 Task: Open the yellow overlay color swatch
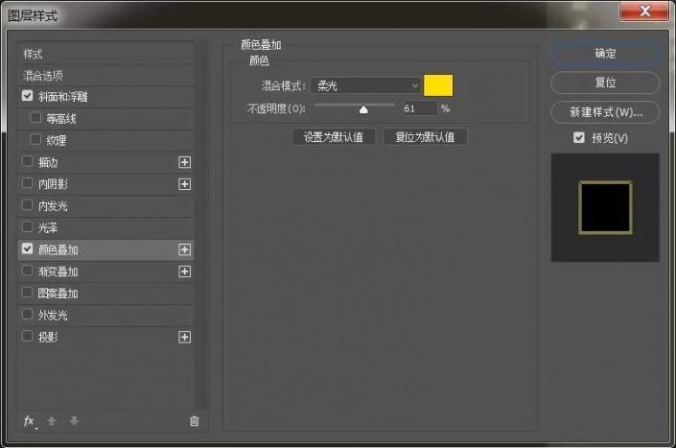click(x=438, y=85)
